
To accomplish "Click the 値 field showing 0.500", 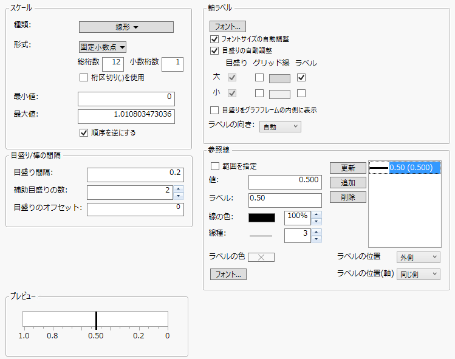I will click(285, 182).
